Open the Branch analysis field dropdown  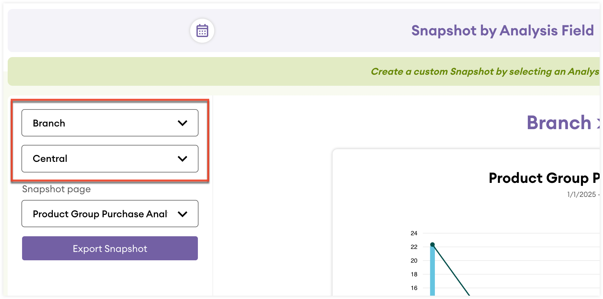coord(110,123)
